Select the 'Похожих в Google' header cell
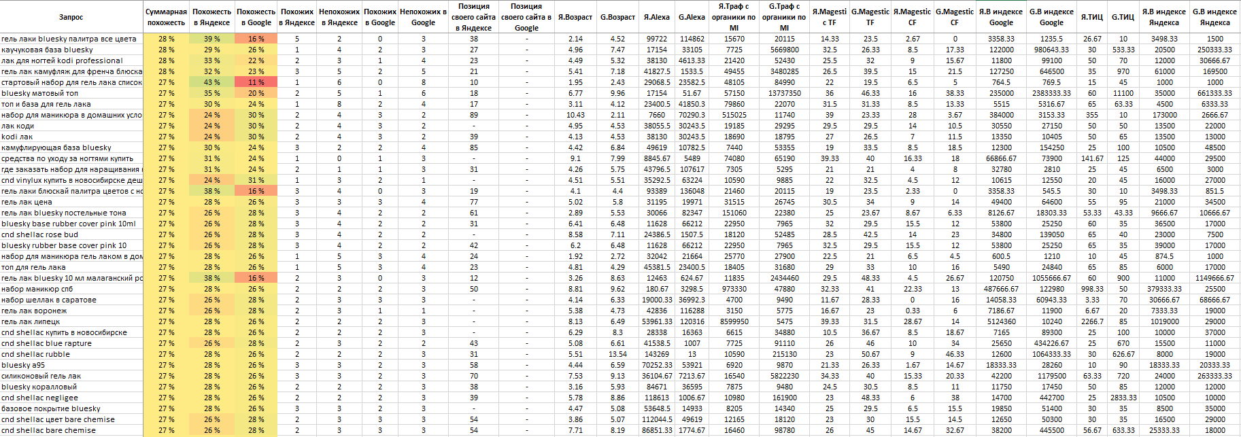 click(380, 17)
